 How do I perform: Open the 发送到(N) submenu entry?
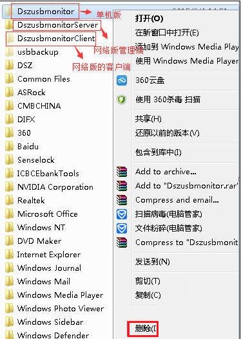tap(152, 262)
